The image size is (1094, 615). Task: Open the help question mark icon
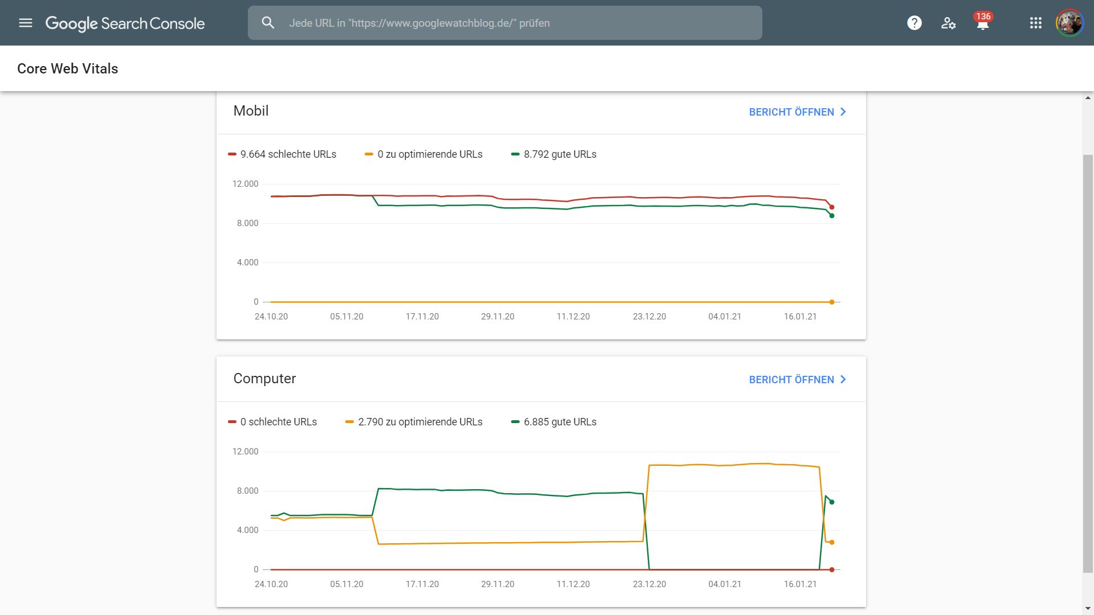(x=914, y=23)
